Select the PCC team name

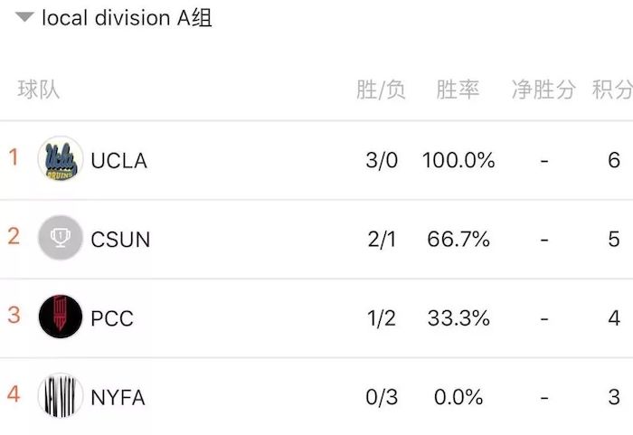point(112,318)
